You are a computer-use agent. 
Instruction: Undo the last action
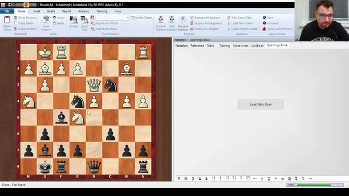pos(58,17)
